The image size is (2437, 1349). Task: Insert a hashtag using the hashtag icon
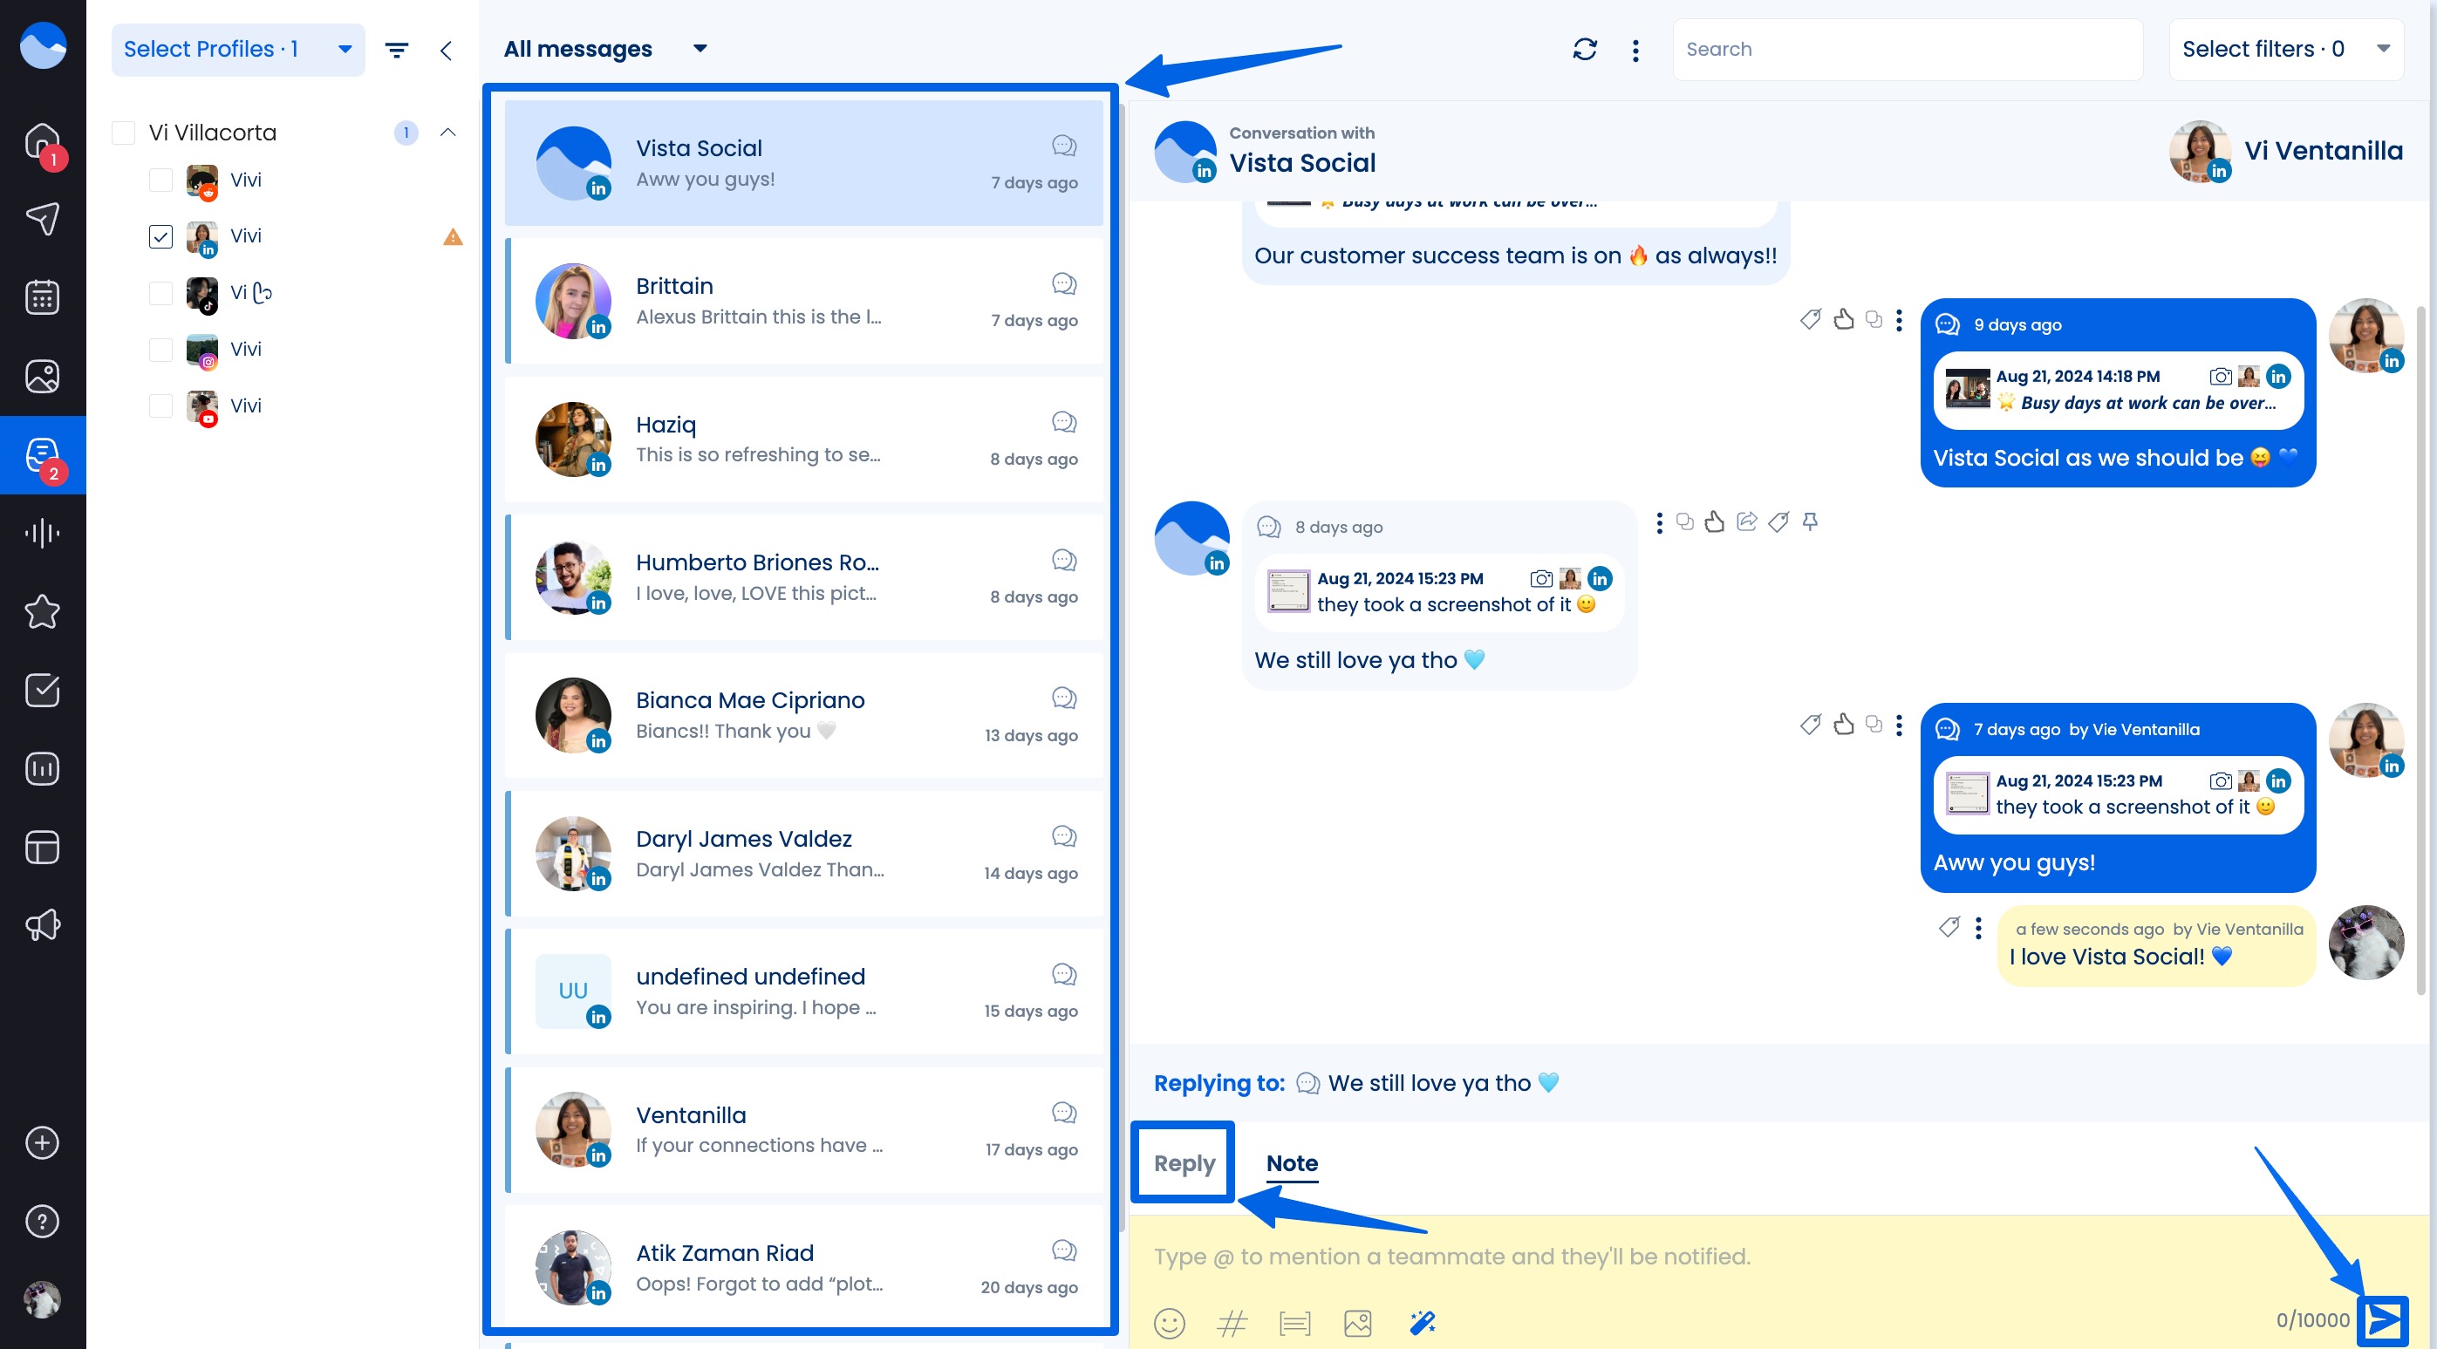(1232, 1324)
